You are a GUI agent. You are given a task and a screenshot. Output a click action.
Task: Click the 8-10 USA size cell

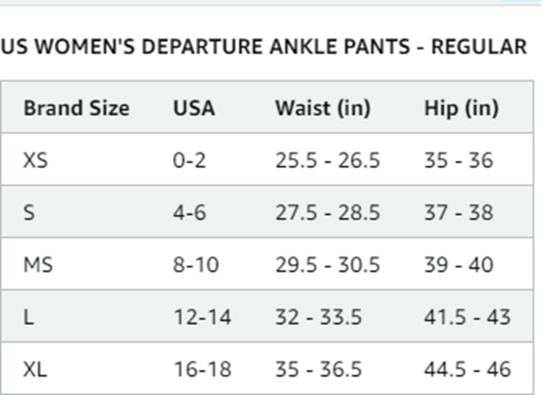[196, 265]
